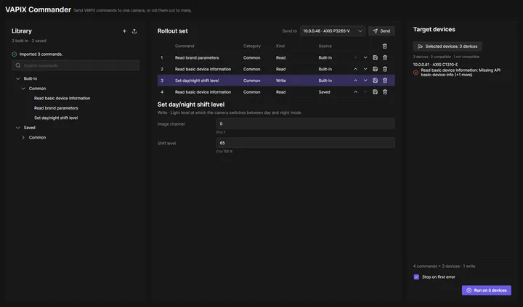Click the Command column header
523x307 pixels.
click(x=185, y=46)
